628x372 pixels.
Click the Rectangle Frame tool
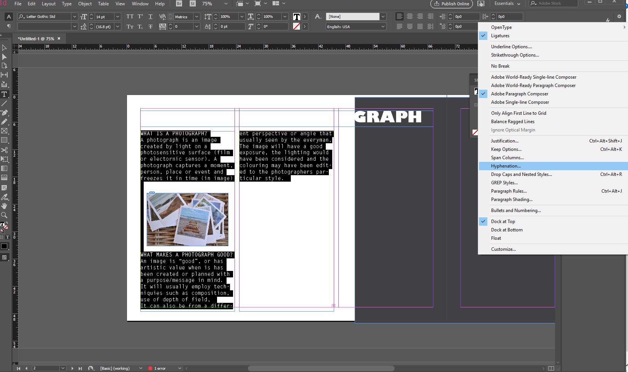pyautogui.click(x=5, y=131)
